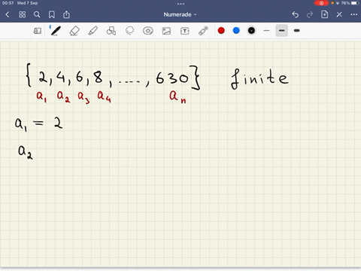Select the thickest stroke width

tap(297, 31)
